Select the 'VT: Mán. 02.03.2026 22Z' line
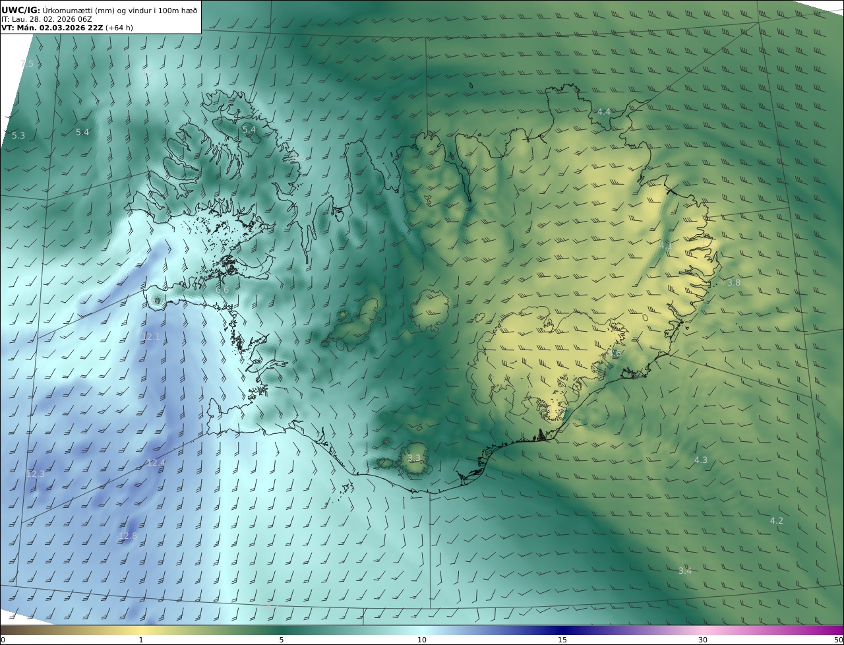This screenshot has height=645, width=844. (x=52, y=28)
